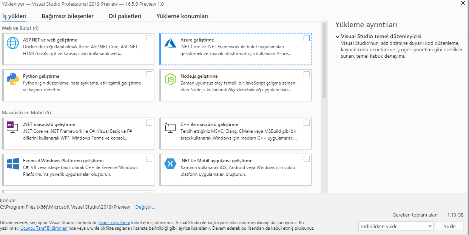This screenshot has height=235, width=469.
Task: Click the workloads list vertical scrollbar
Action: pyautogui.click(x=324, y=60)
